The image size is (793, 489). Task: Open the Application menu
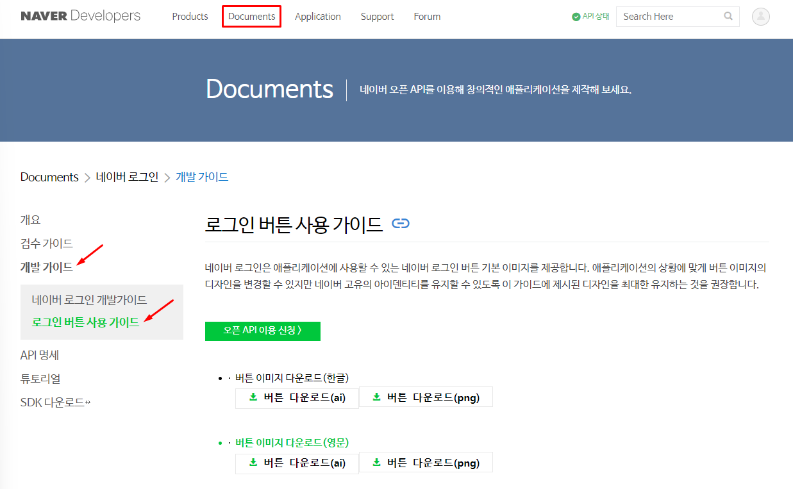pyautogui.click(x=318, y=17)
